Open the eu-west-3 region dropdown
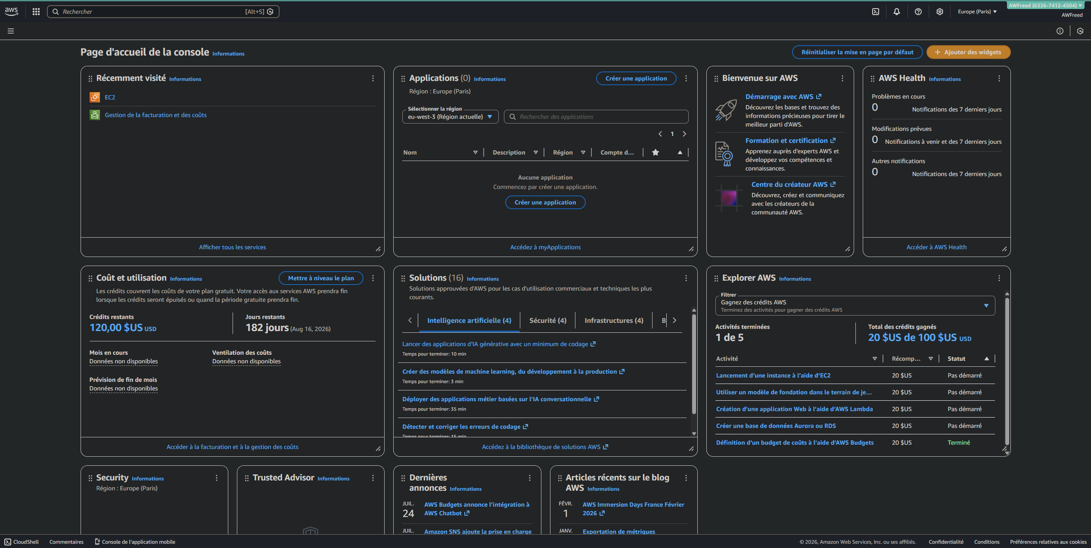 click(x=450, y=117)
